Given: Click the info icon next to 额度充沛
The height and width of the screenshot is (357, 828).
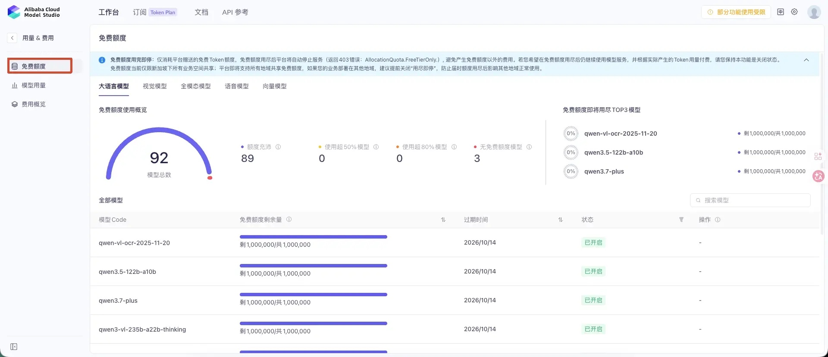Looking at the screenshot, I should [278, 147].
